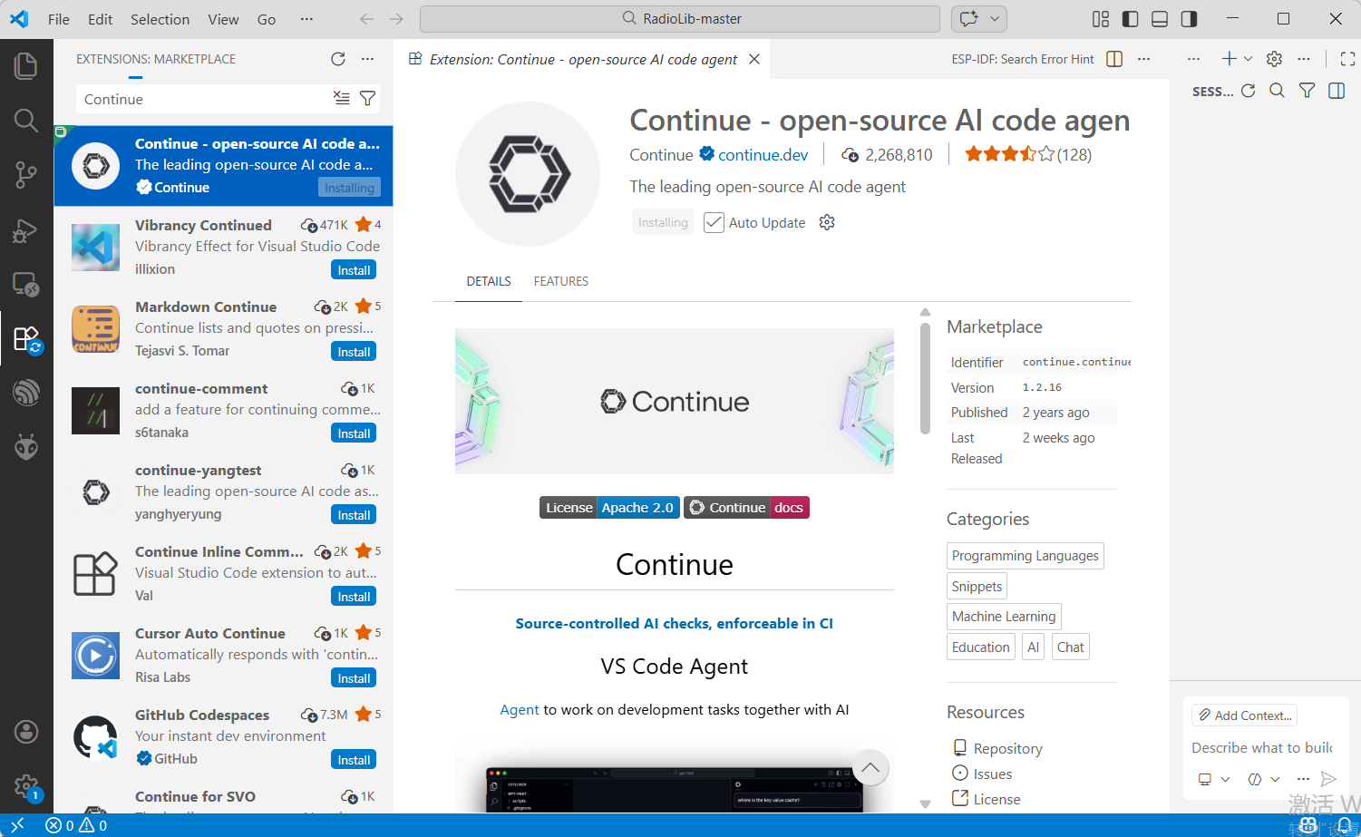Image resolution: width=1361 pixels, height=837 pixels.
Task: Open the Edit menu
Action: [100, 19]
